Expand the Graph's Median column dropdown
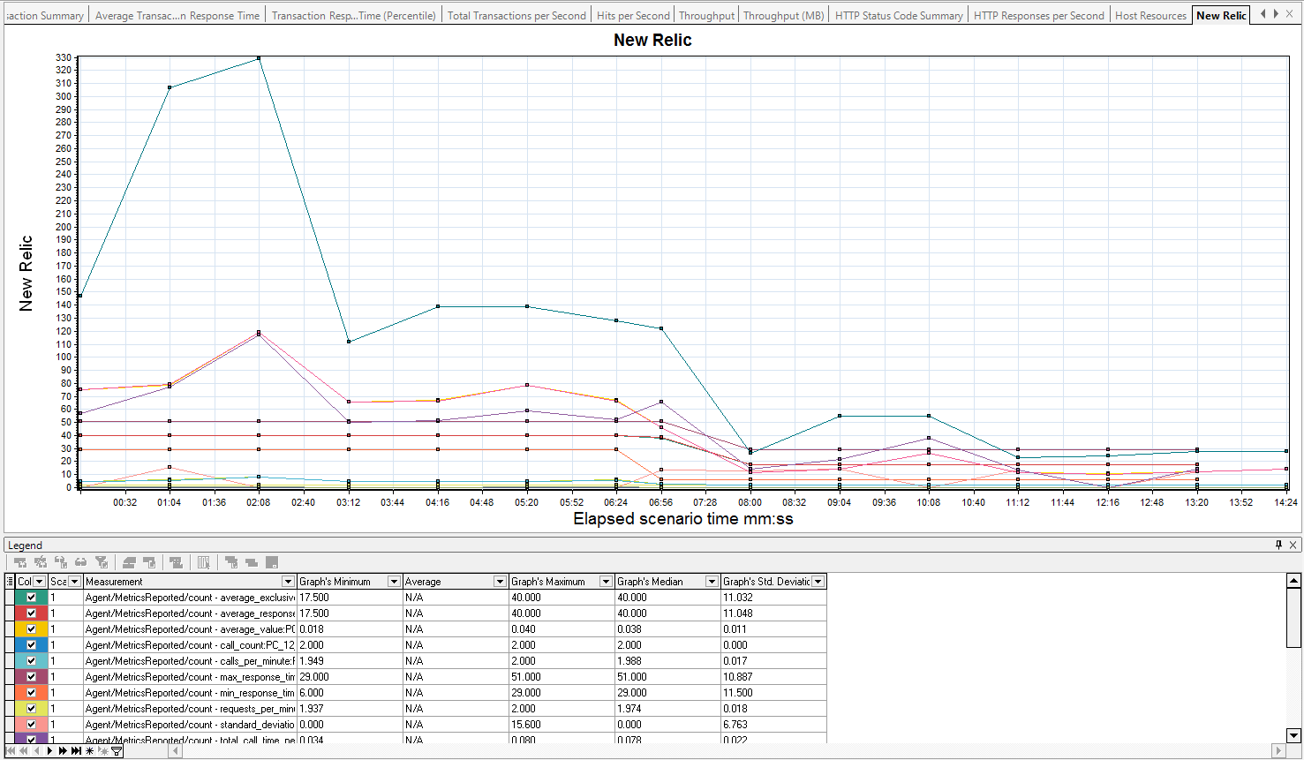This screenshot has height=760, width=1304. [x=712, y=582]
